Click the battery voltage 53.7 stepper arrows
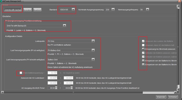Screen dimensions: 182x100 coord(56,73)
